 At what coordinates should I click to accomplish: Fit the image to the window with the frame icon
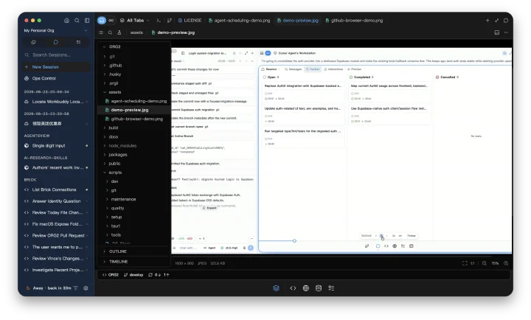click(465, 263)
